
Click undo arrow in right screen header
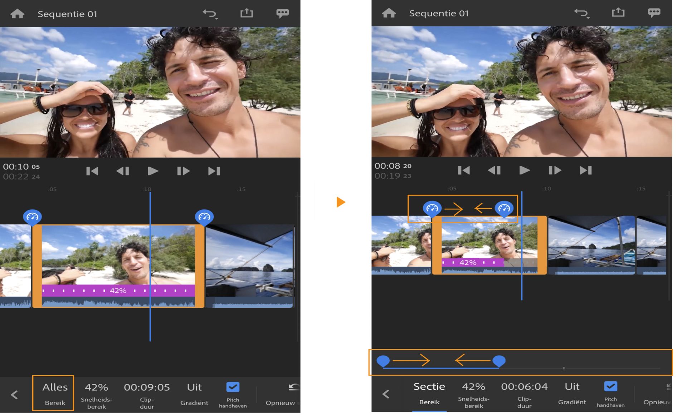click(x=581, y=14)
